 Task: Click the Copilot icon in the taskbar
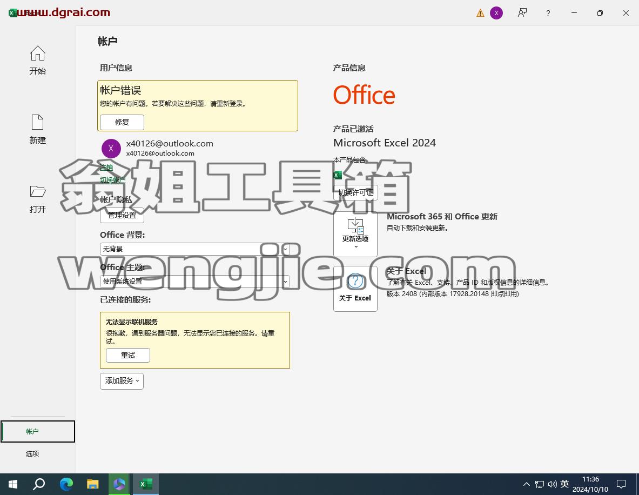pos(119,484)
